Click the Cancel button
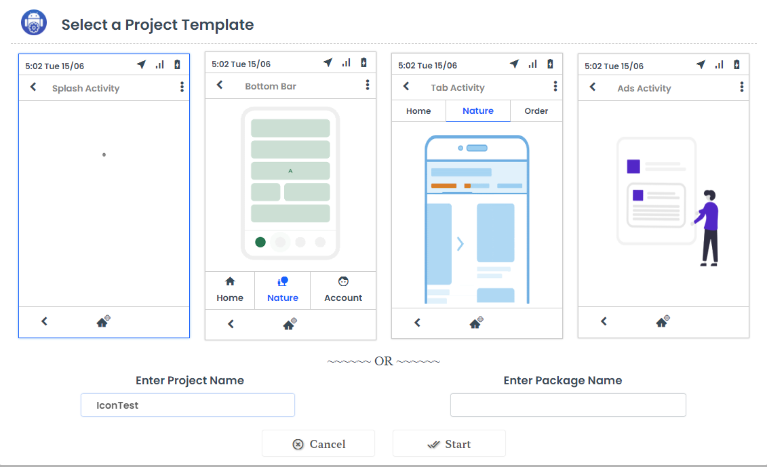 tap(318, 443)
